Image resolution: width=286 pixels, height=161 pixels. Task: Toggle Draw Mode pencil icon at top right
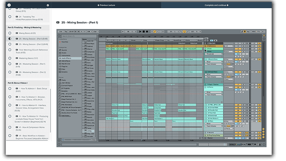[242, 32]
